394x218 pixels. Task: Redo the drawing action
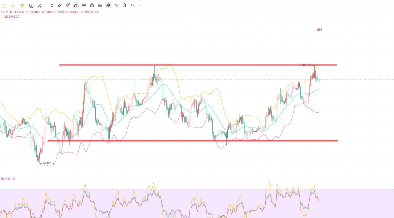pos(141,5)
